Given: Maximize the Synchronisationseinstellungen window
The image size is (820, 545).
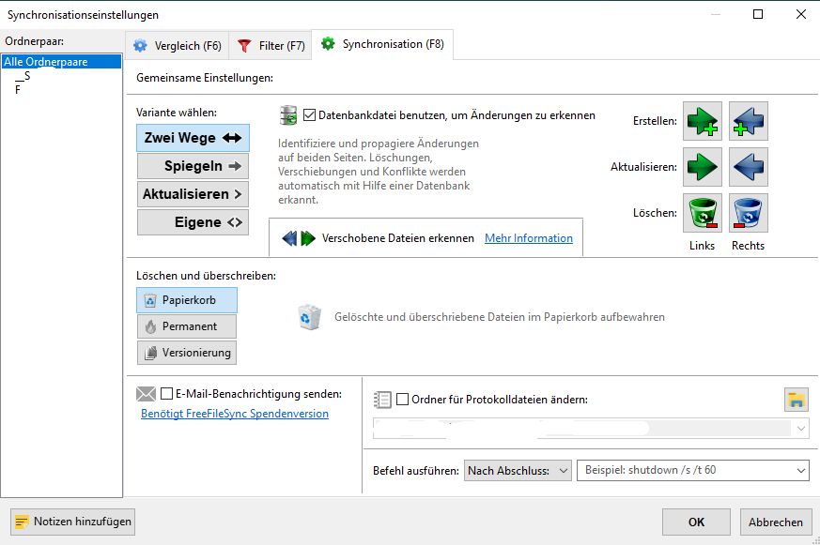Looking at the screenshot, I should 758,14.
